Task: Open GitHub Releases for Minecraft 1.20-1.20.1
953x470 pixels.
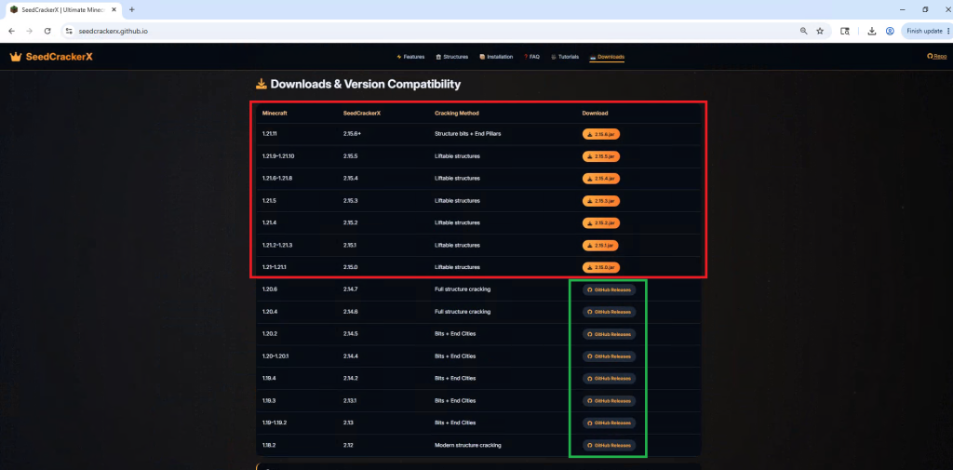Action: [609, 356]
